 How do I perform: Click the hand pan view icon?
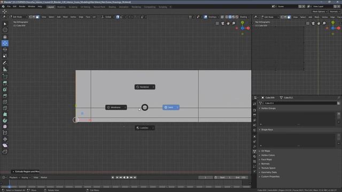pos(228,23)
